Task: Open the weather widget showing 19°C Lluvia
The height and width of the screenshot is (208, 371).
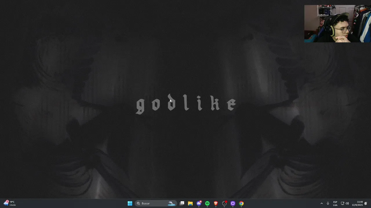Action: coord(9,203)
